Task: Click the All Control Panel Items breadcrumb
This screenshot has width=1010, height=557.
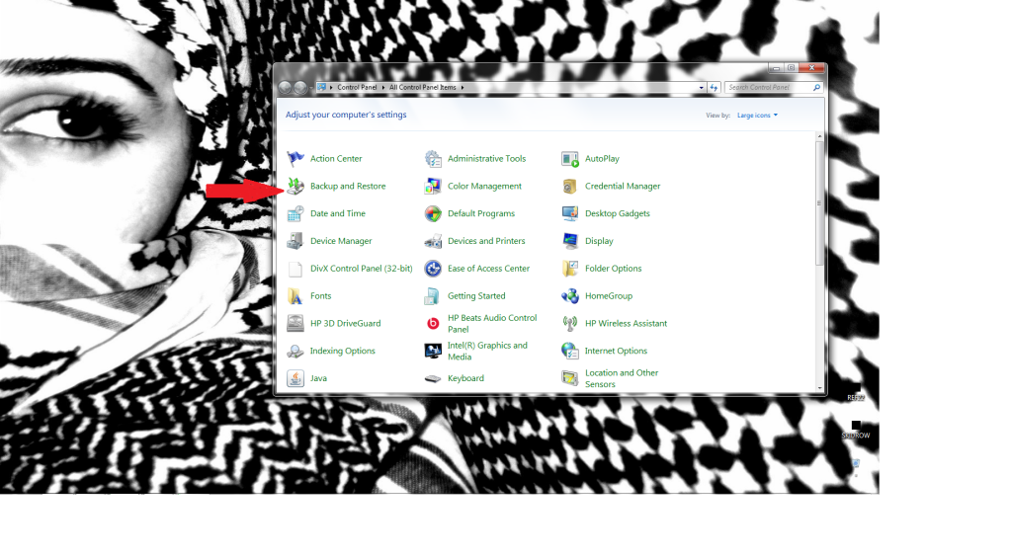Action: 423,88
